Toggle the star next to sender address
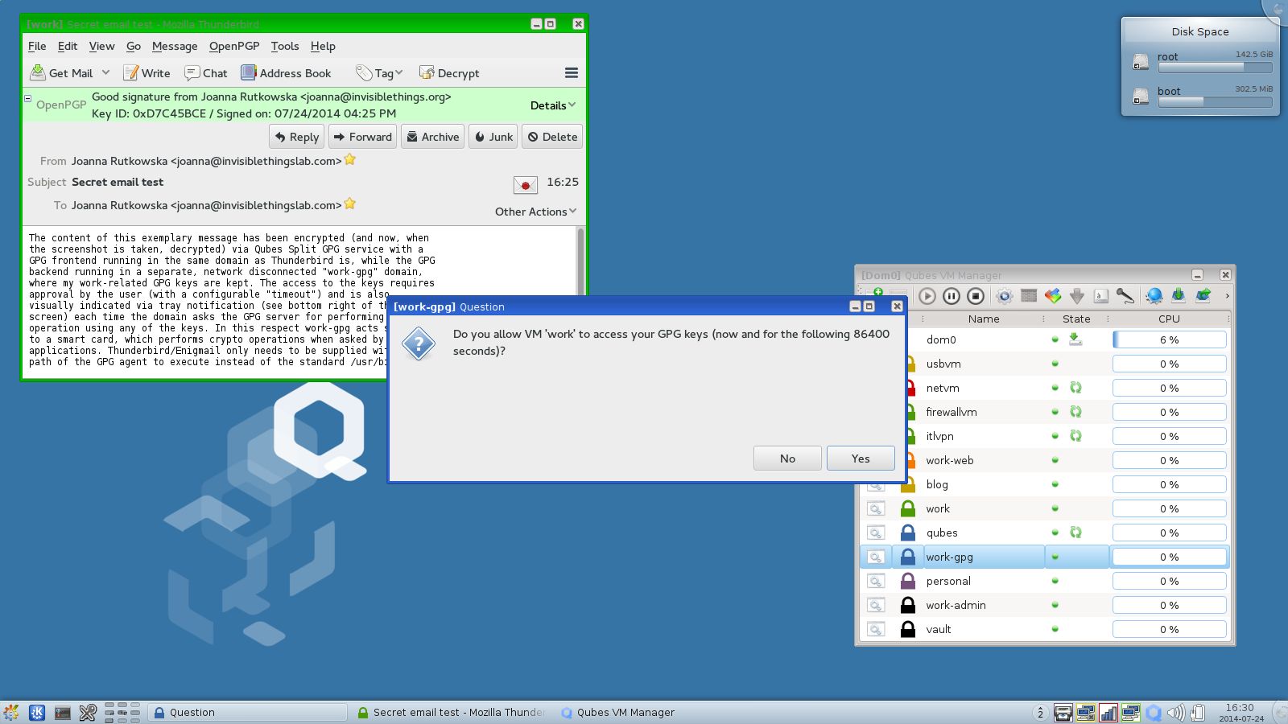Screen dimensions: 1288x724 click(x=349, y=160)
